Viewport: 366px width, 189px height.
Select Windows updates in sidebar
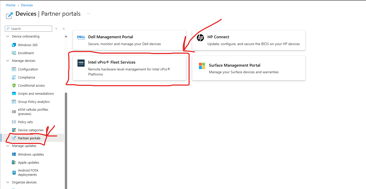(31, 154)
